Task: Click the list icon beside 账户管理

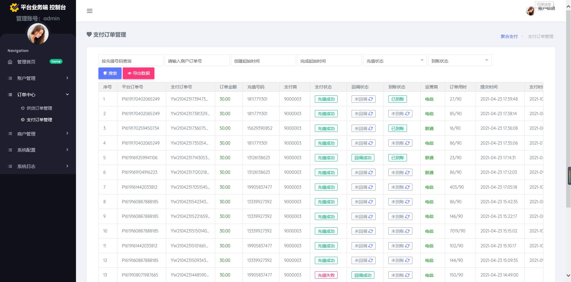Action: (x=10, y=78)
